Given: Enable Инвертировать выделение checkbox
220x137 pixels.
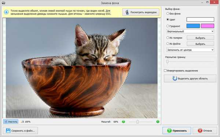Looking at the screenshot, I should (x=165, y=71).
